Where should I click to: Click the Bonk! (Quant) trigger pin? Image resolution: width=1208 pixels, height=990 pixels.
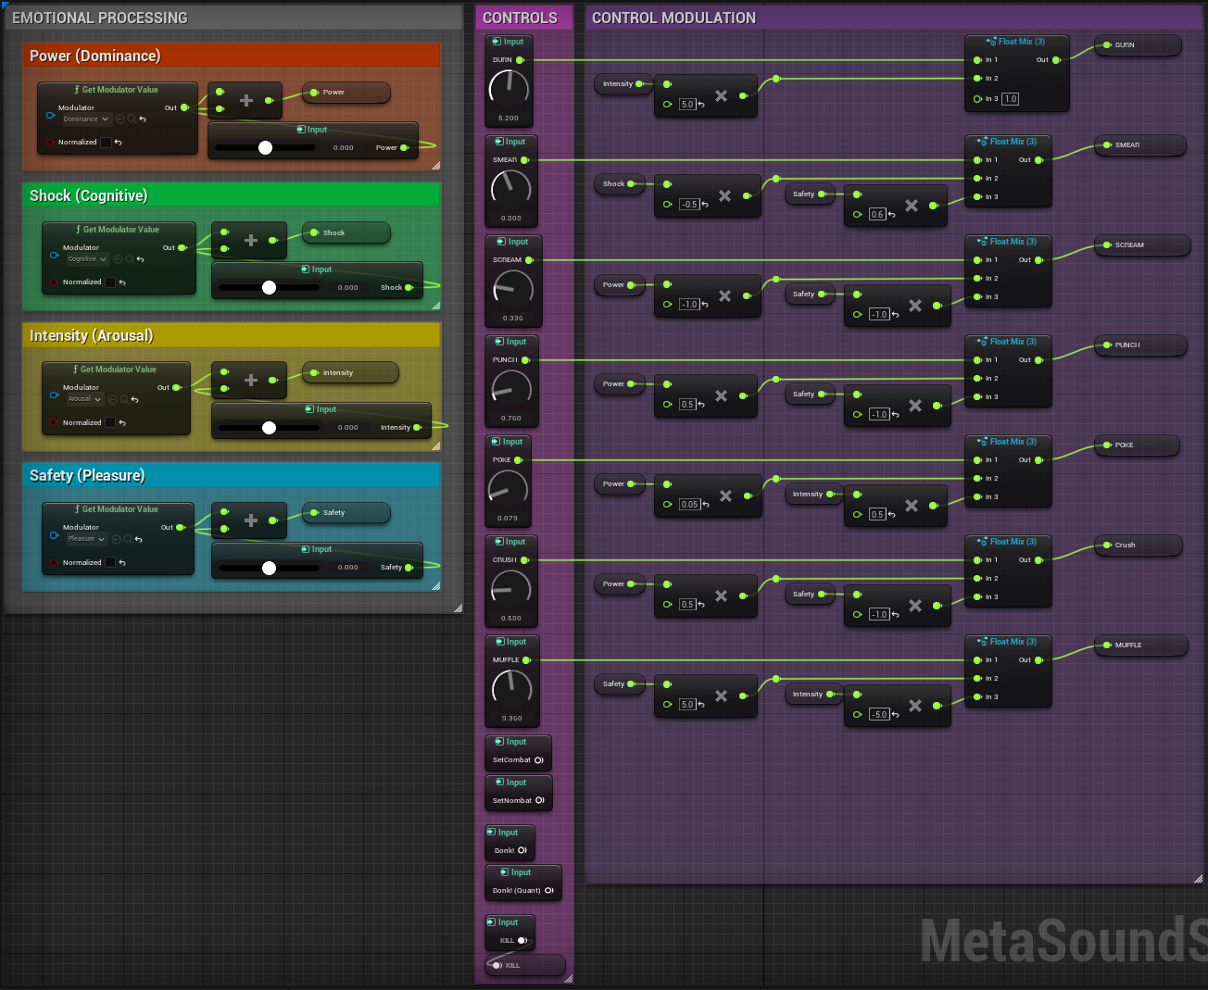pyautogui.click(x=548, y=891)
